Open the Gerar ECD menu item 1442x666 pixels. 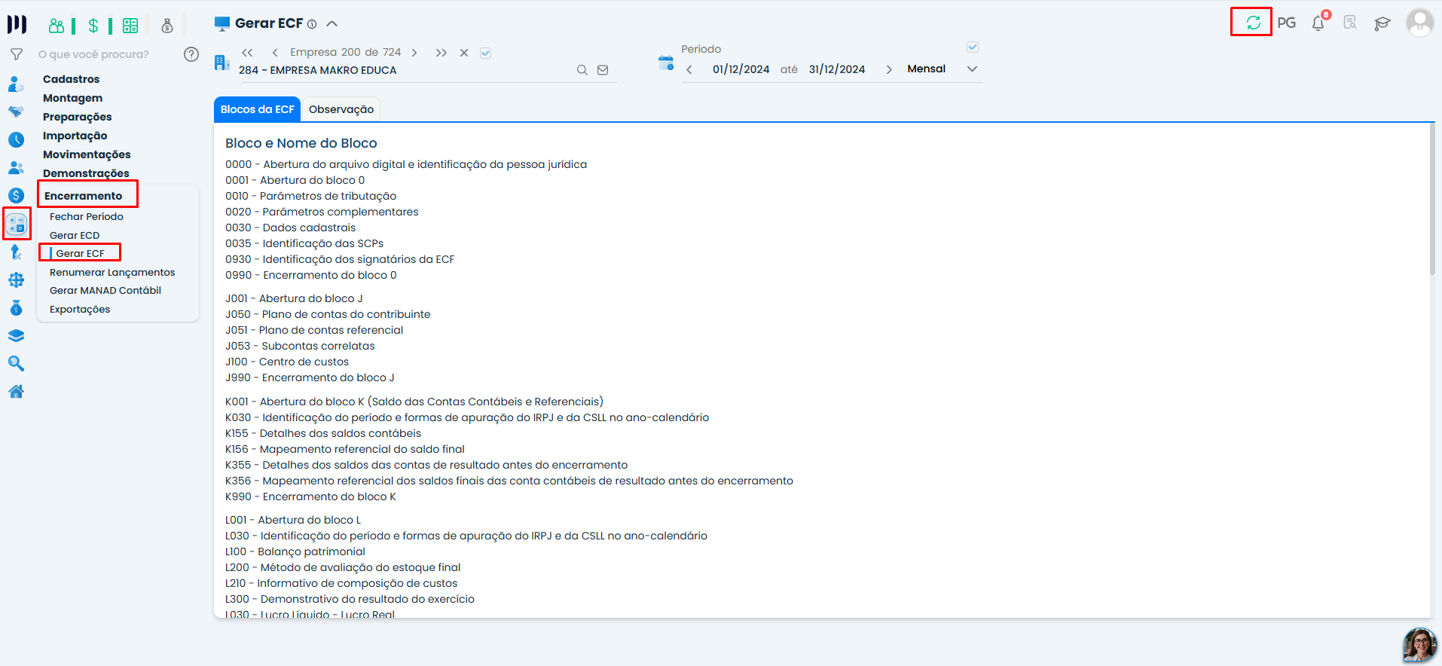[x=75, y=235]
